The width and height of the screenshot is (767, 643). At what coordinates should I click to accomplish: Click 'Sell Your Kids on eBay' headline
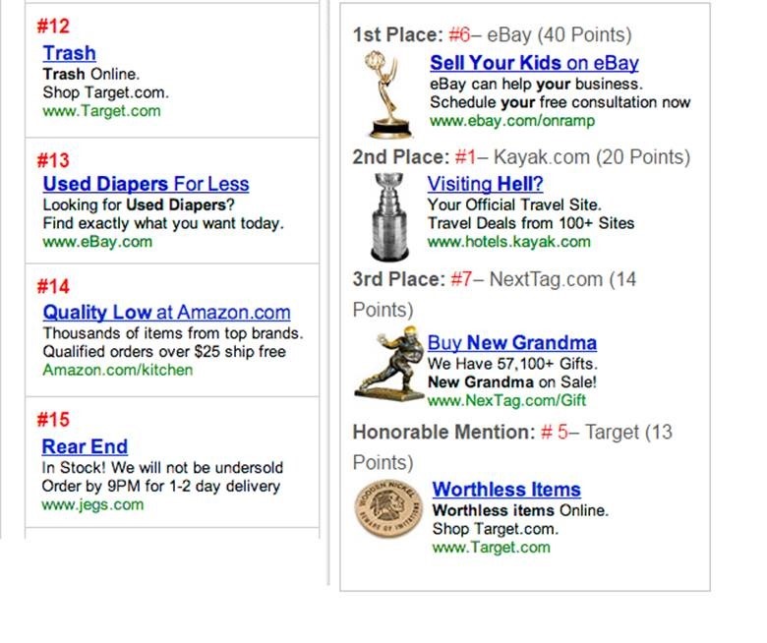click(534, 63)
